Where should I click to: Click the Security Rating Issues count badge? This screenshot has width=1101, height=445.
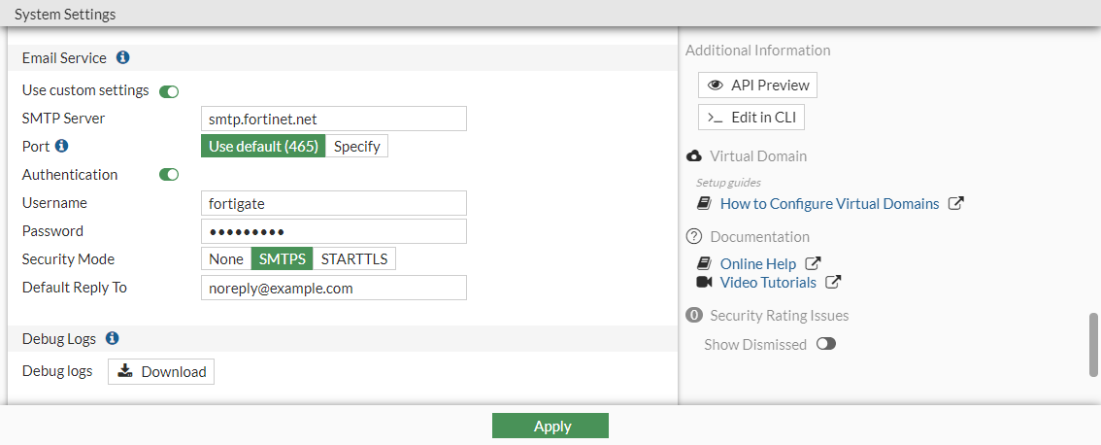[694, 315]
